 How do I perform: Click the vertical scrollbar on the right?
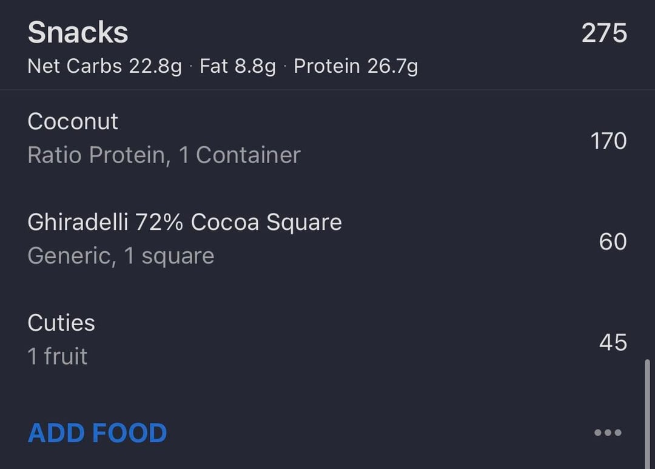click(647, 413)
